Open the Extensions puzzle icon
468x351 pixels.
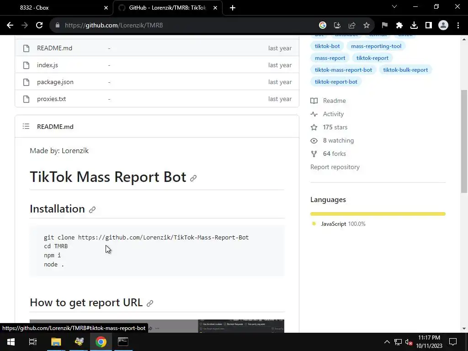coord(399,26)
